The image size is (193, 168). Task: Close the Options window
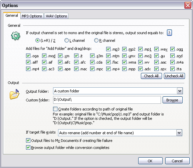coord(188,5)
